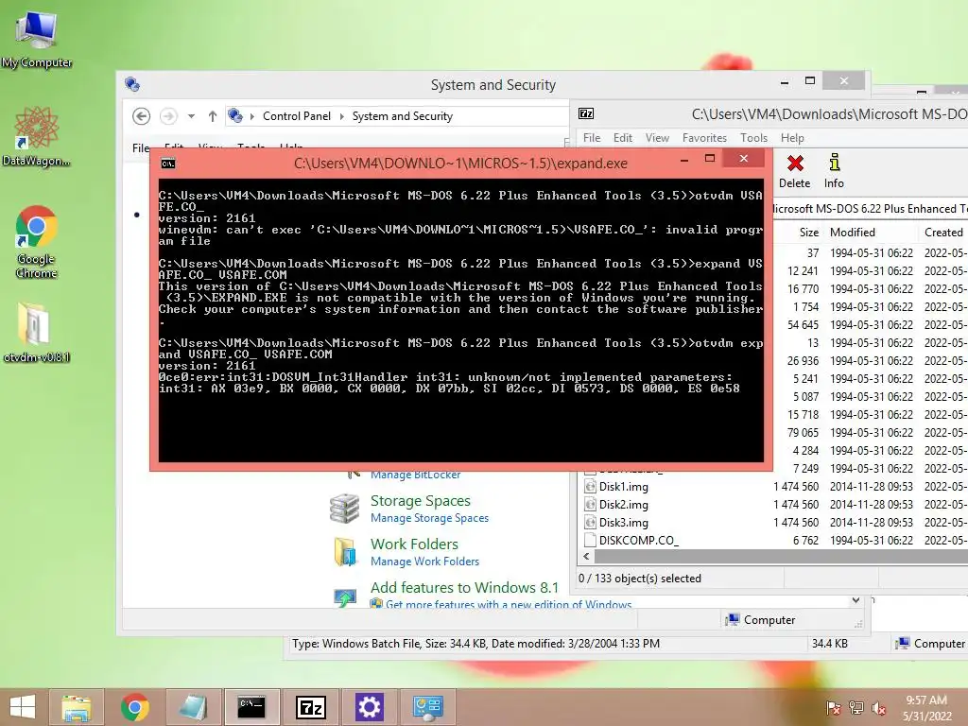968x726 pixels.
Task: Open Storage Spaces link
Action: coord(421,501)
